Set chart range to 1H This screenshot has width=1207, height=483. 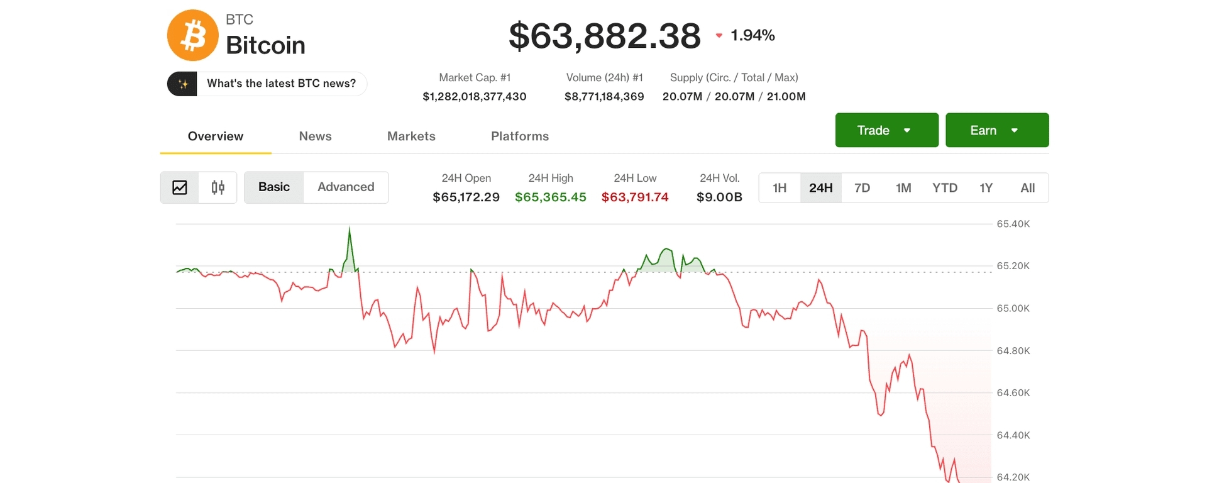coord(780,188)
